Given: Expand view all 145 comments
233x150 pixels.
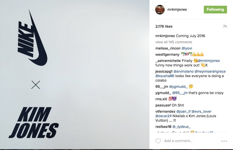Looking at the screenshot, I should click(x=174, y=42).
